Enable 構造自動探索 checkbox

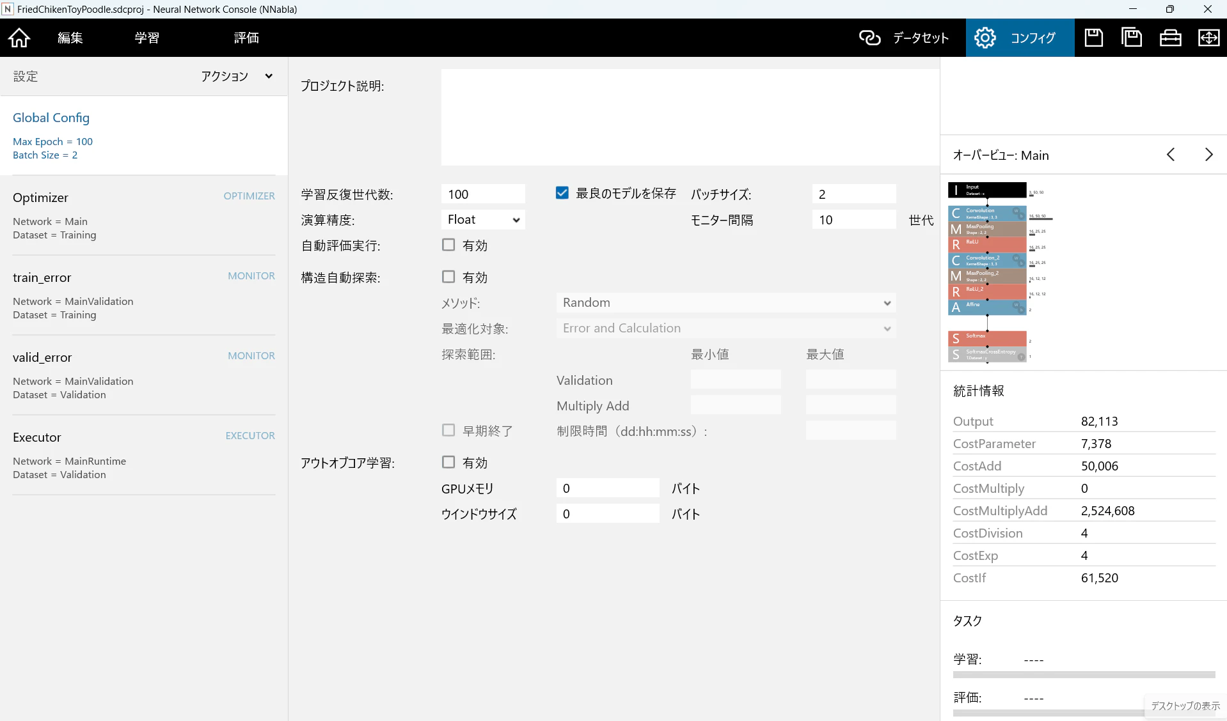coord(448,277)
